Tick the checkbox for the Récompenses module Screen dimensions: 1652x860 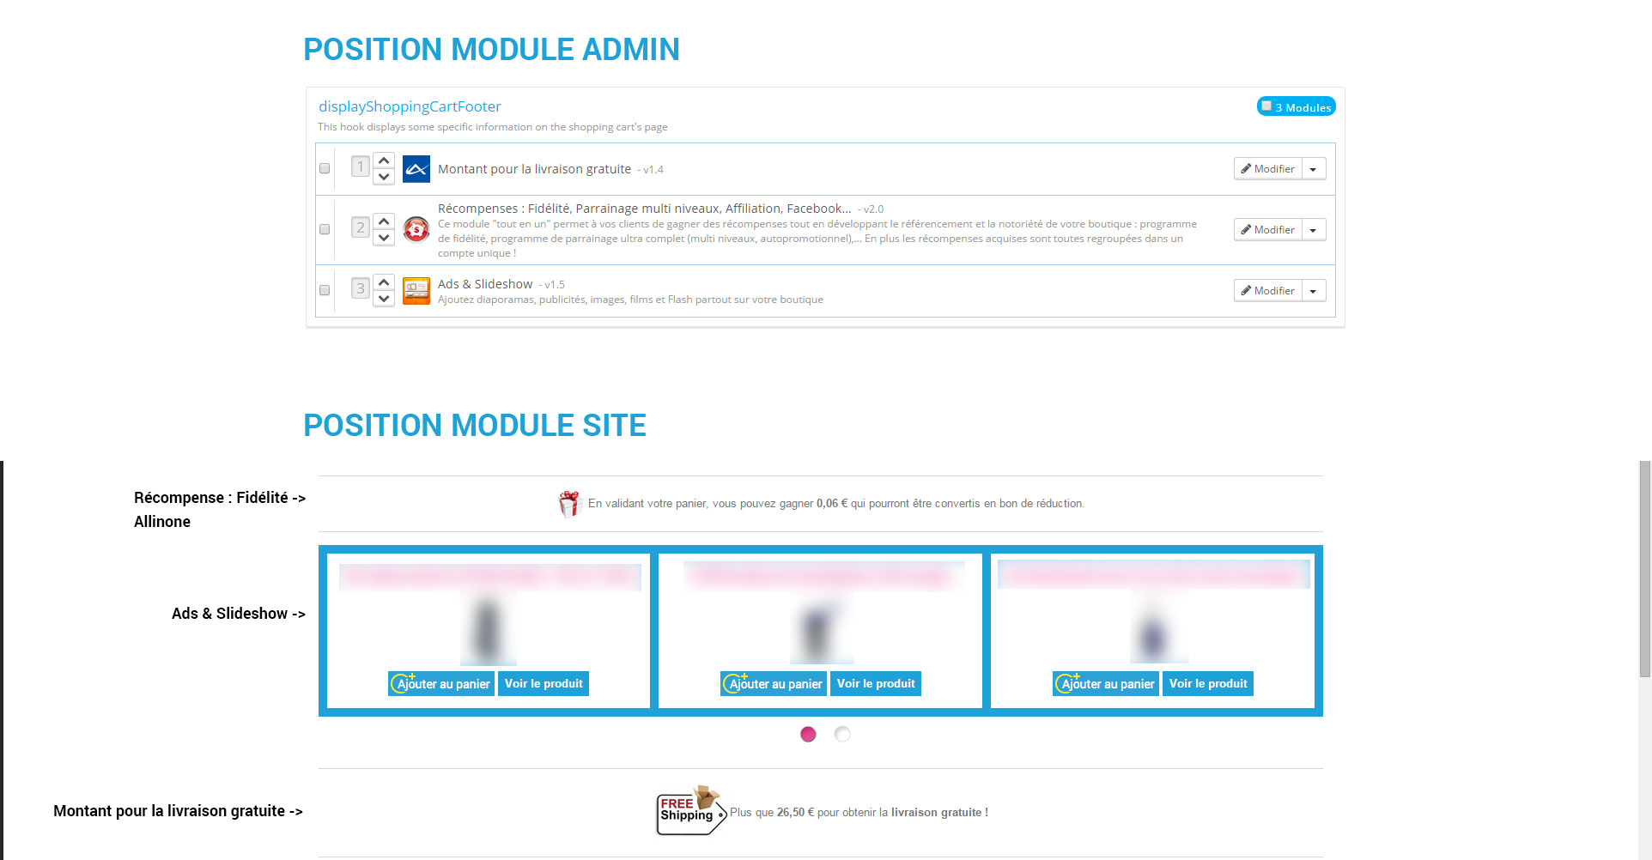[x=325, y=229]
